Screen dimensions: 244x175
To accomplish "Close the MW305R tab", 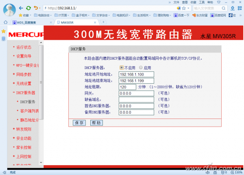I will coord(95,23).
